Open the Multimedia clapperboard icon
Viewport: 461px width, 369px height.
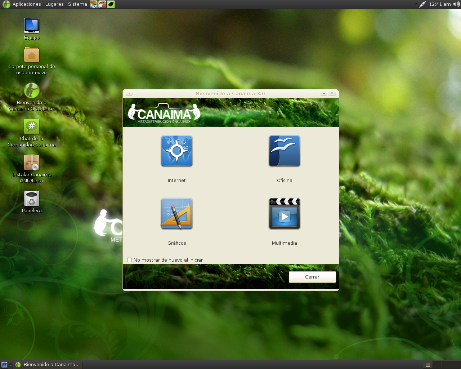tap(285, 214)
